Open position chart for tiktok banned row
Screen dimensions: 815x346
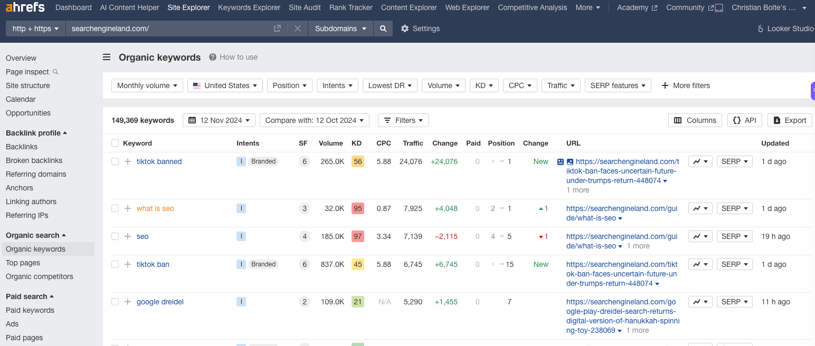click(x=700, y=161)
